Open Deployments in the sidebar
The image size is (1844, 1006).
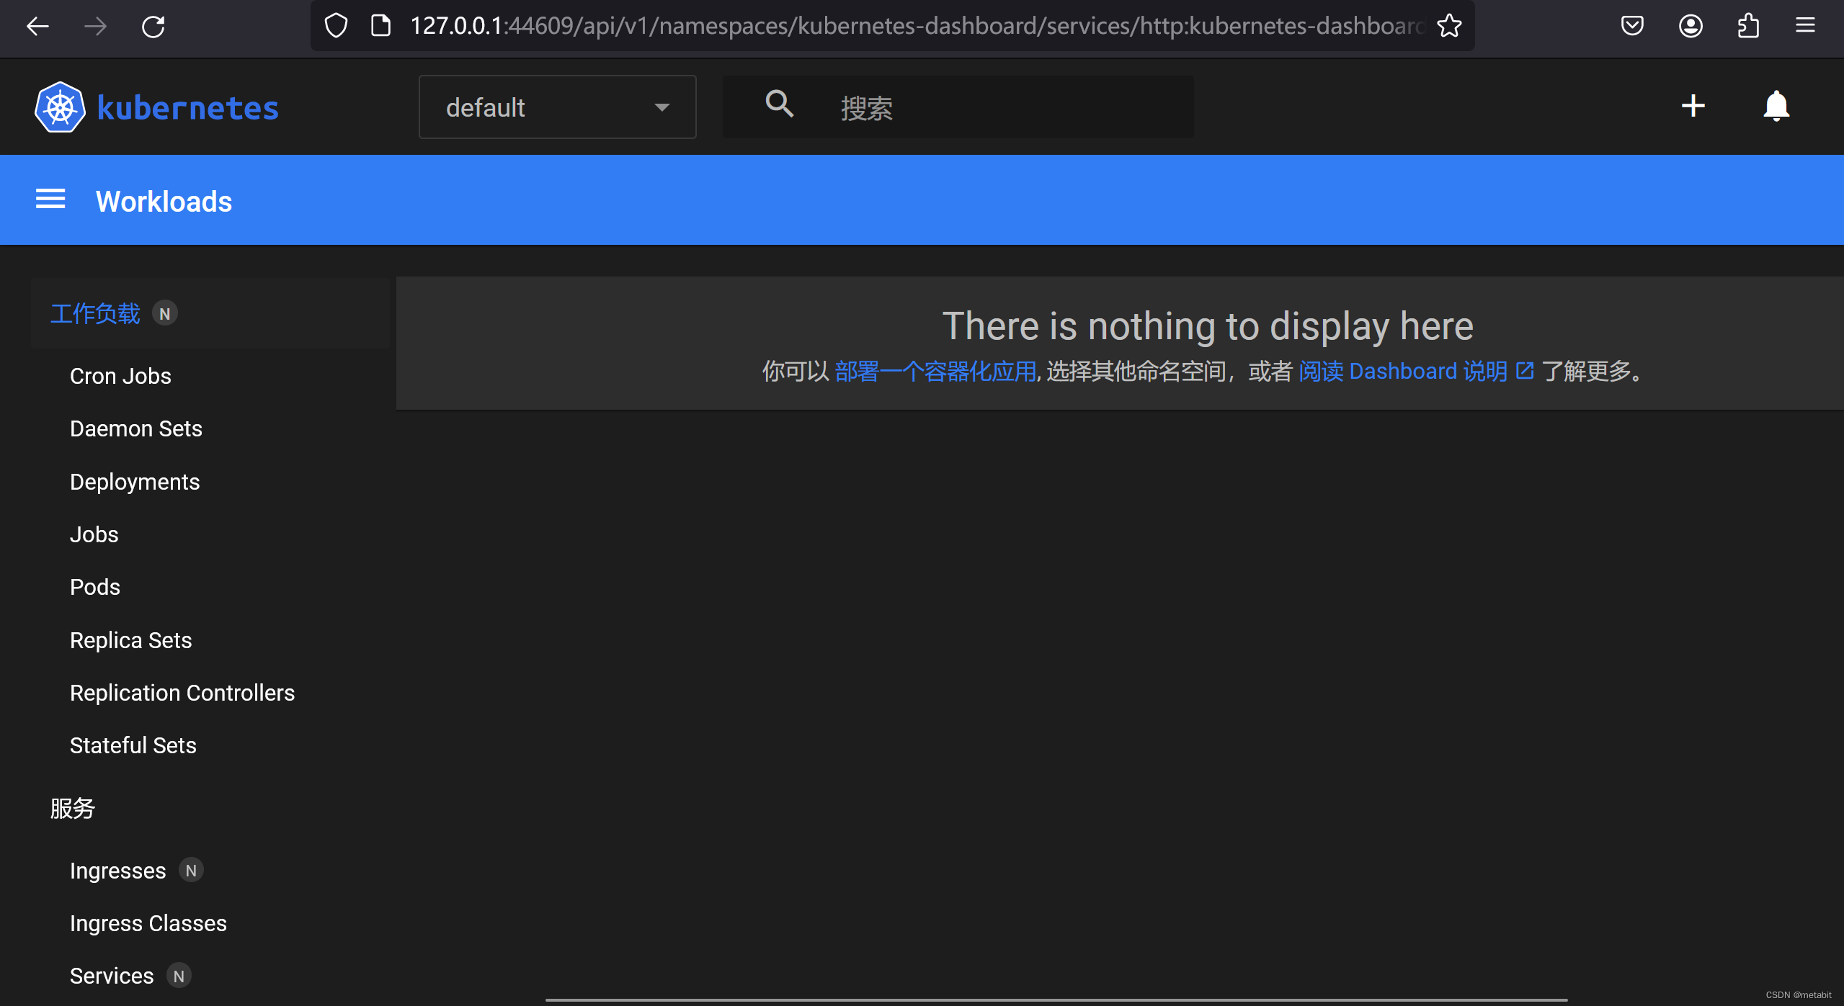[x=135, y=482]
